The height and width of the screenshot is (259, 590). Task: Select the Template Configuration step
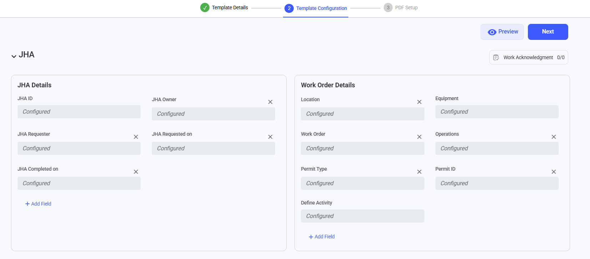pyautogui.click(x=316, y=8)
